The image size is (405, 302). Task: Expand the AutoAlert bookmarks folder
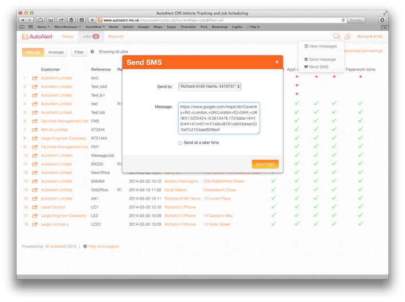pos(95,27)
